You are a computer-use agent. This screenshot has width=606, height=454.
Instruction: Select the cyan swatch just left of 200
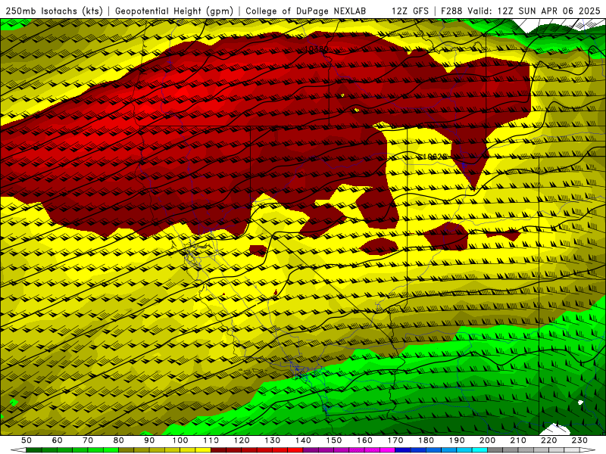pos(479,450)
